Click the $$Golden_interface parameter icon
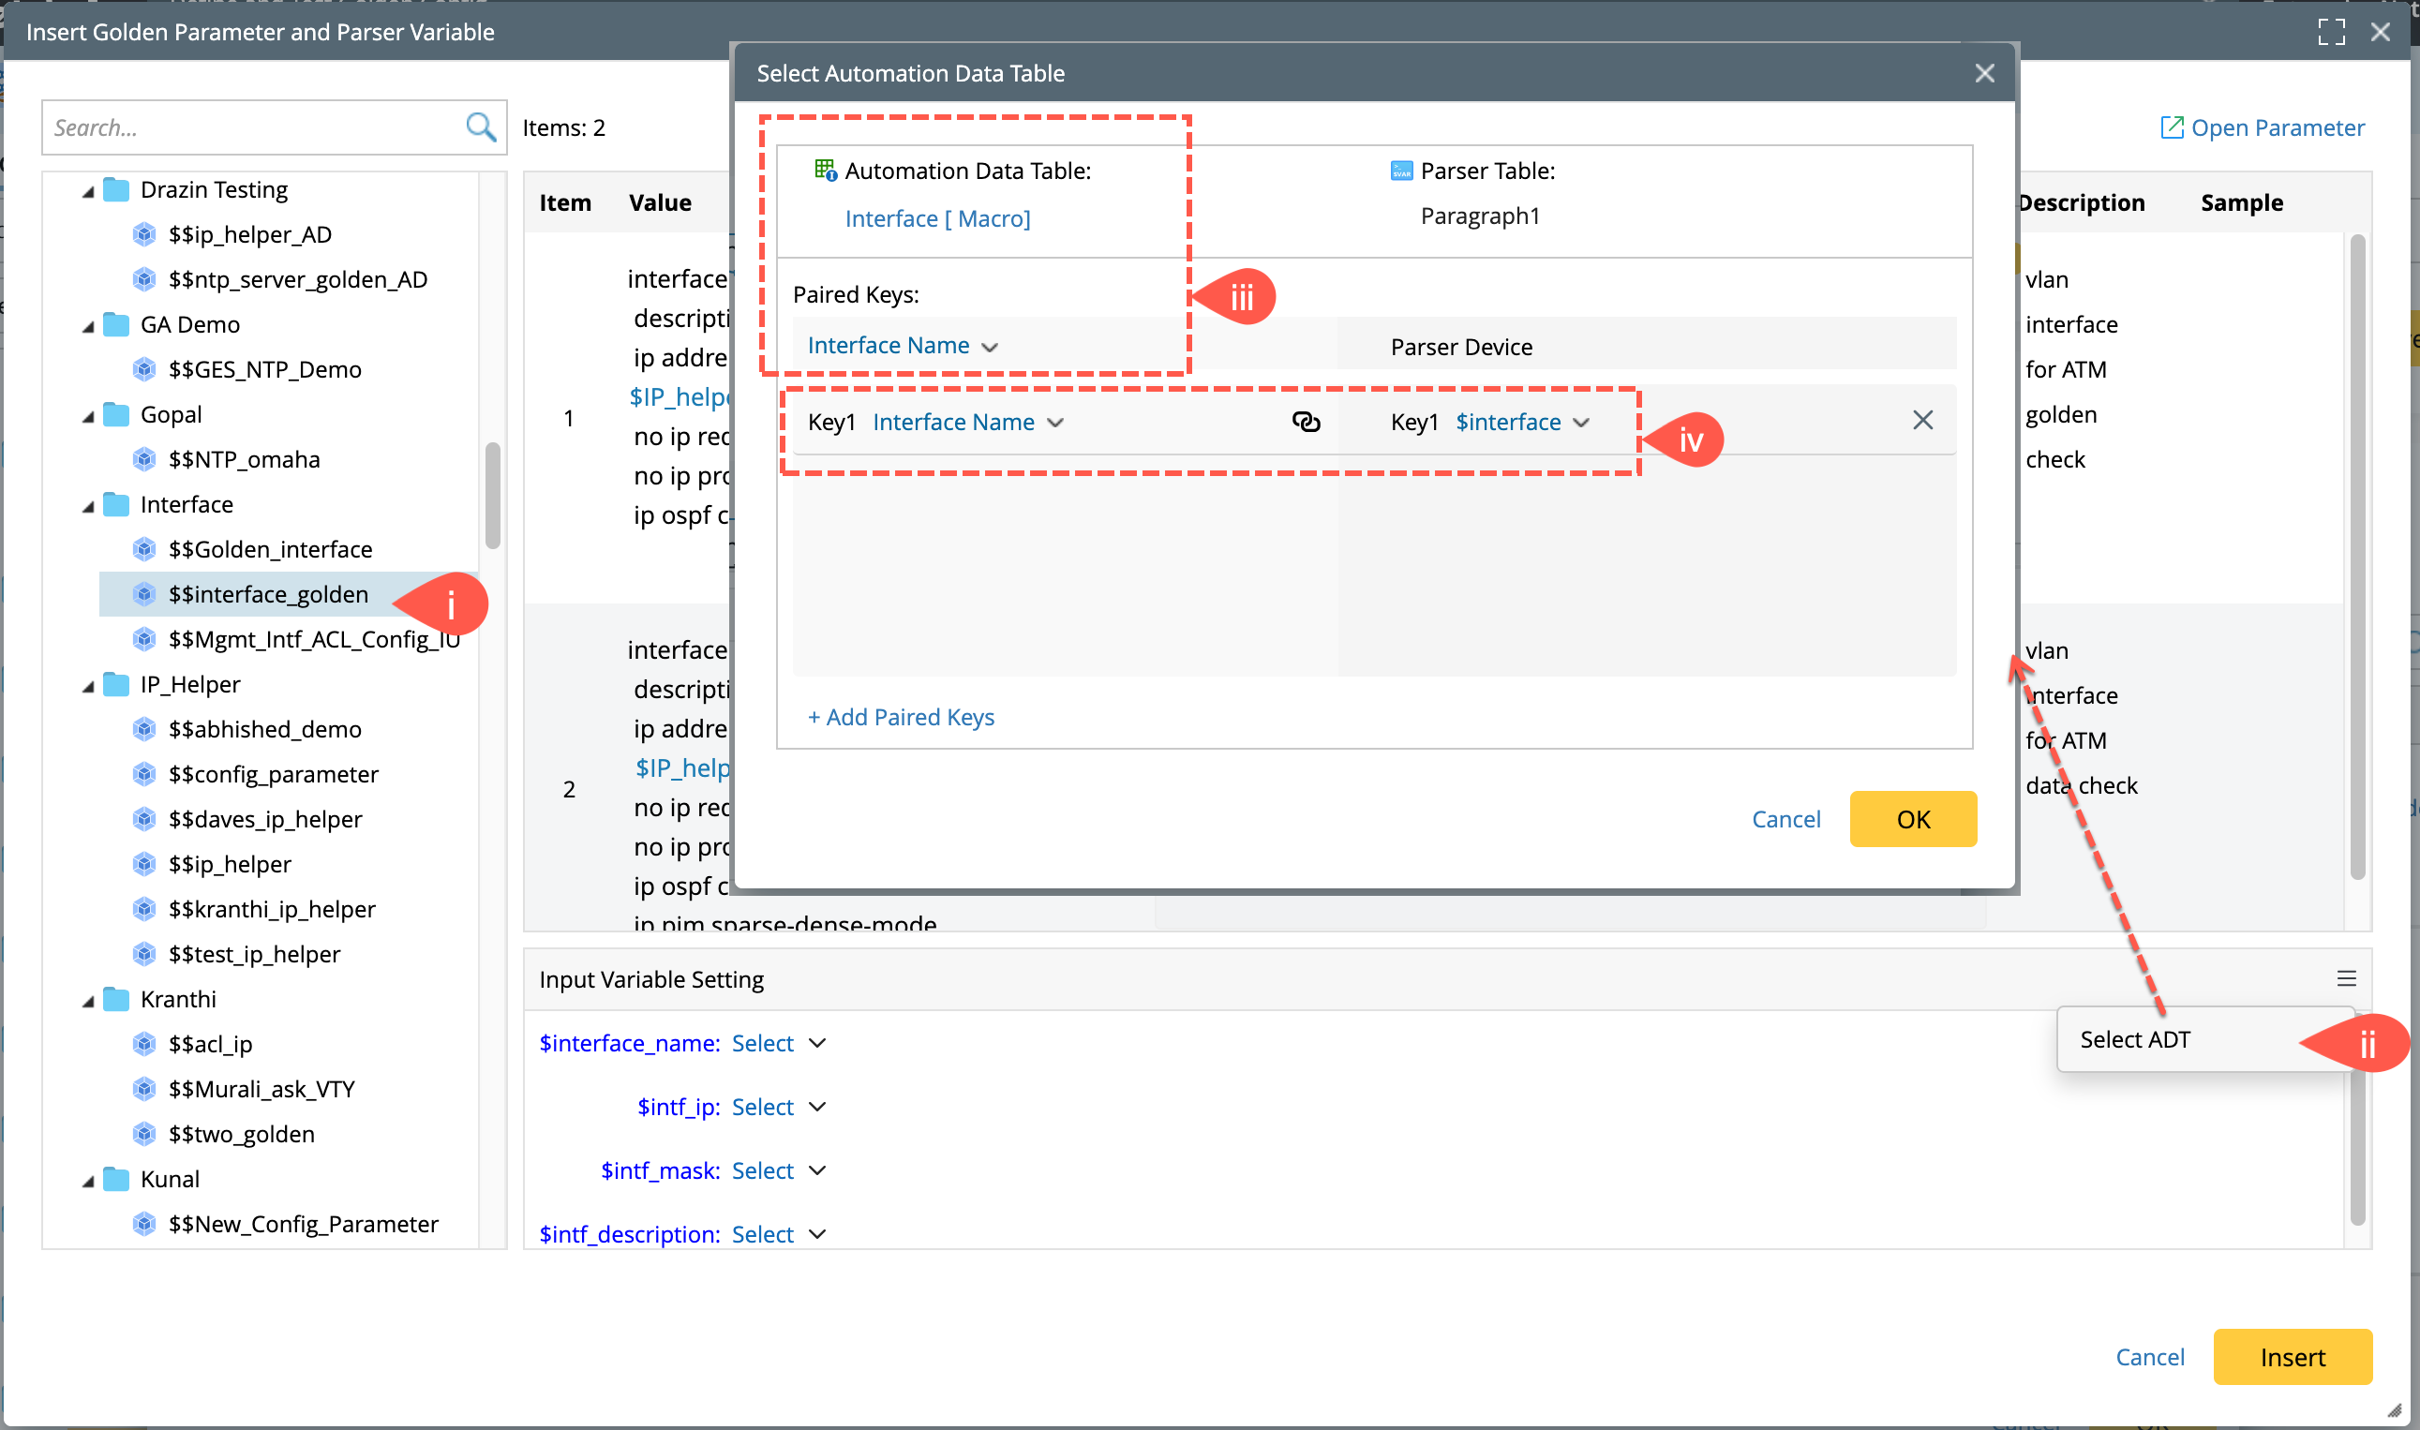2420x1430 pixels. (x=144, y=549)
